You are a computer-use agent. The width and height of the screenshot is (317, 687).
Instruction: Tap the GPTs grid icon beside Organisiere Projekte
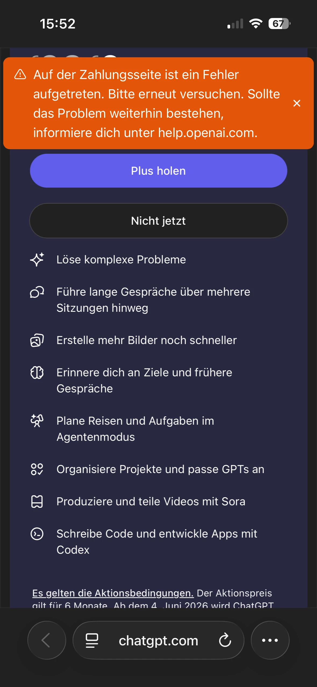tap(37, 469)
